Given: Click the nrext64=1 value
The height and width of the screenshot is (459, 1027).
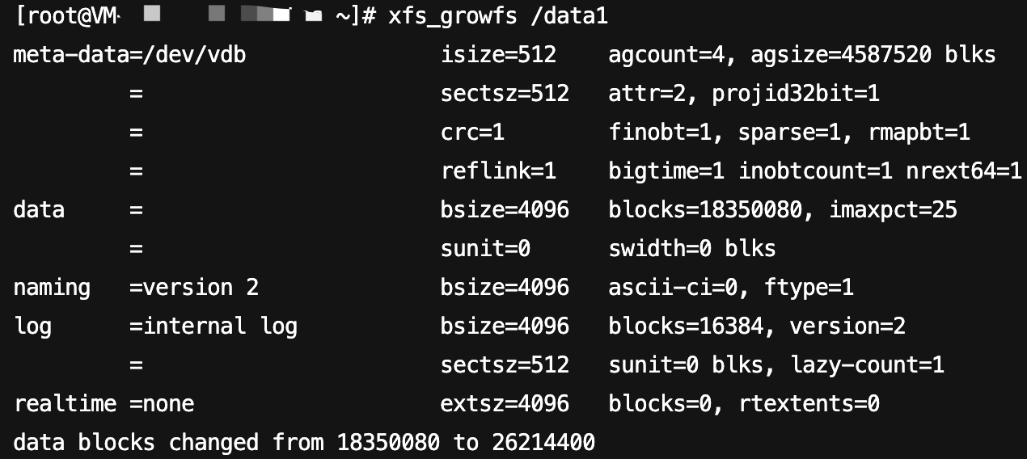Looking at the screenshot, I should click(x=964, y=171).
